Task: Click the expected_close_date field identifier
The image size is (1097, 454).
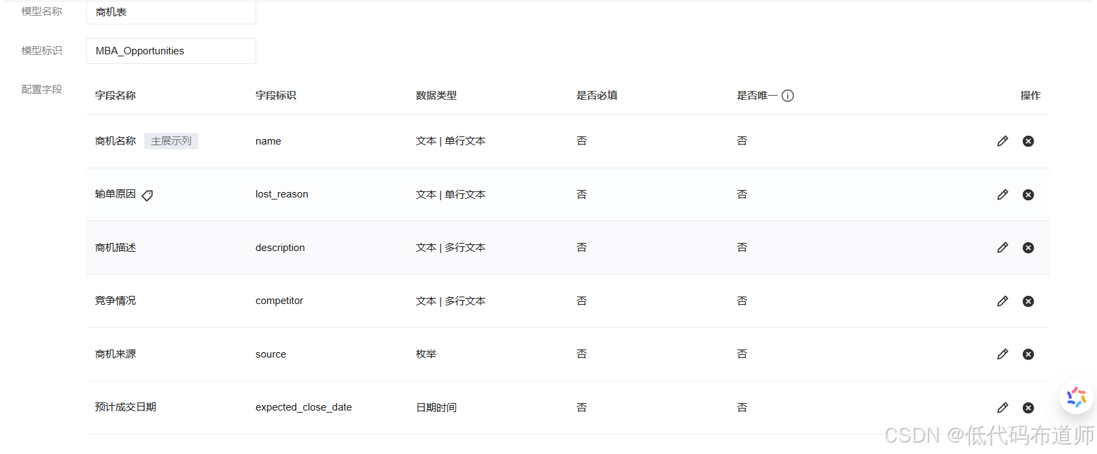Action: [304, 407]
